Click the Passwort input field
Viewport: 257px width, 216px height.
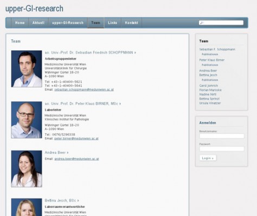pos(222,149)
